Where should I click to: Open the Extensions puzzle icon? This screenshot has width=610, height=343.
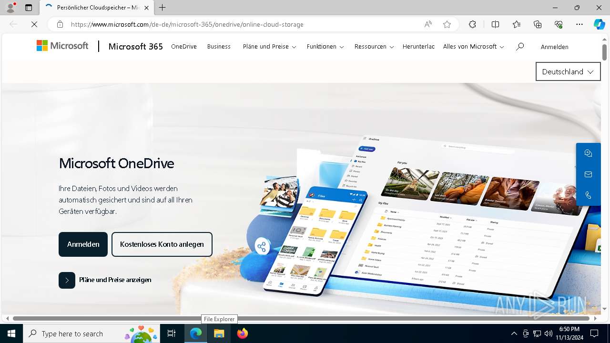pyautogui.click(x=472, y=24)
